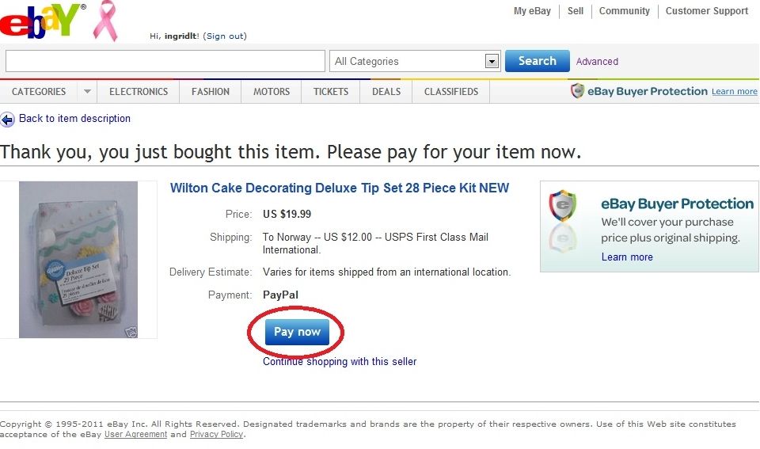Click the pink ribbon icon
The height and width of the screenshot is (449, 760).
(x=105, y=21)
